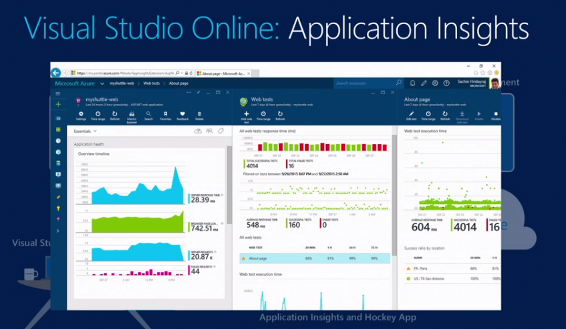Image resolution: width=566 pixels, height=329 pixels.
Task: Delete myshuttle-web using the trash icon
Action: (199, 115)
